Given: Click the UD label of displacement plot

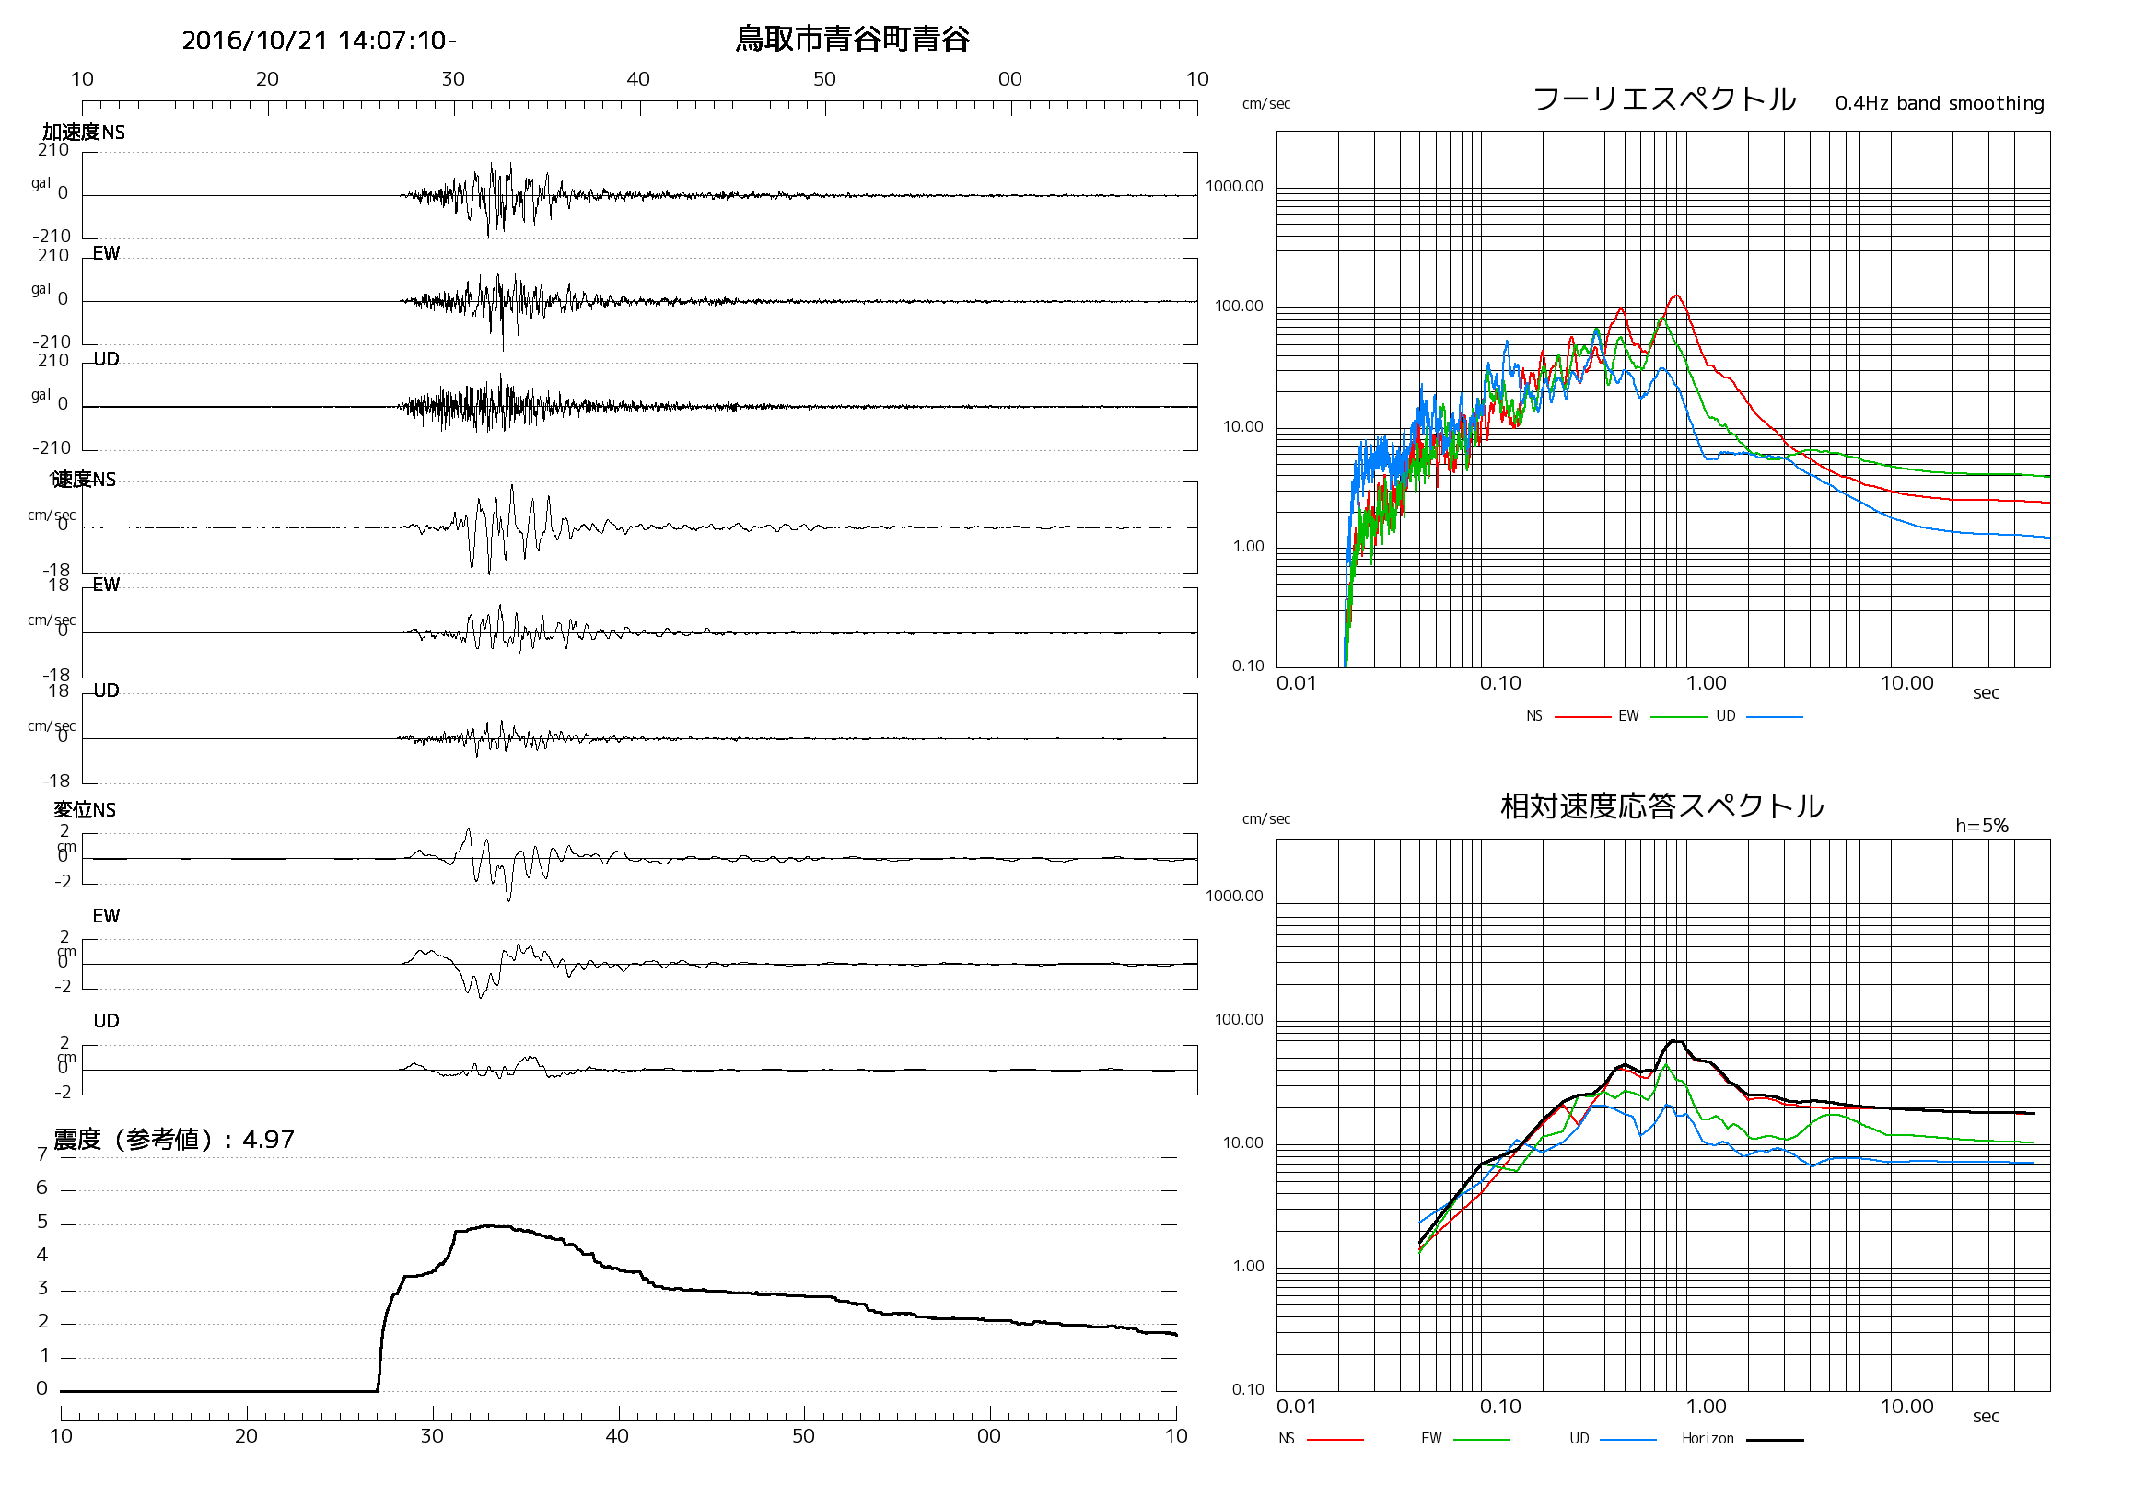Looking at the screenshot, I should pos(106,1020).
